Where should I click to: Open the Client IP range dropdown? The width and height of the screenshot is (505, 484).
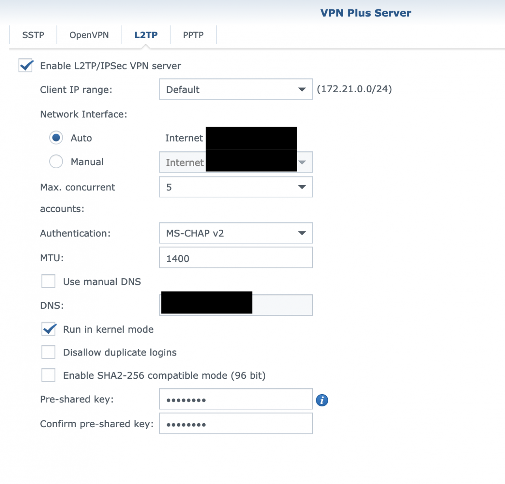pyautogui.click(x=236, y=89)
